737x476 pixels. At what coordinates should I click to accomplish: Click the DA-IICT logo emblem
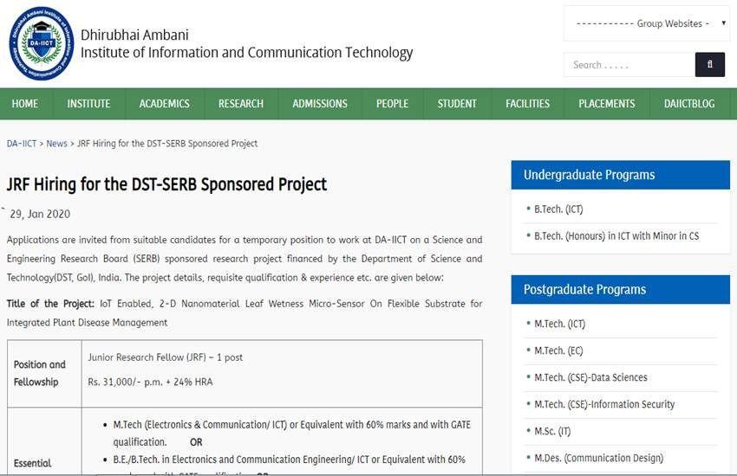click(41, 44)
